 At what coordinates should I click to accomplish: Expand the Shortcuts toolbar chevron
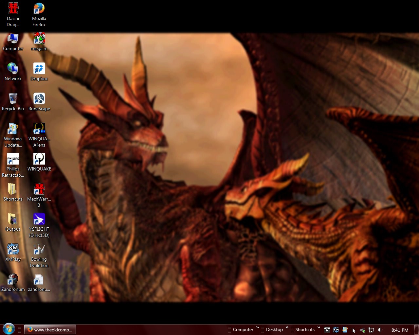[x=319, y=327]
